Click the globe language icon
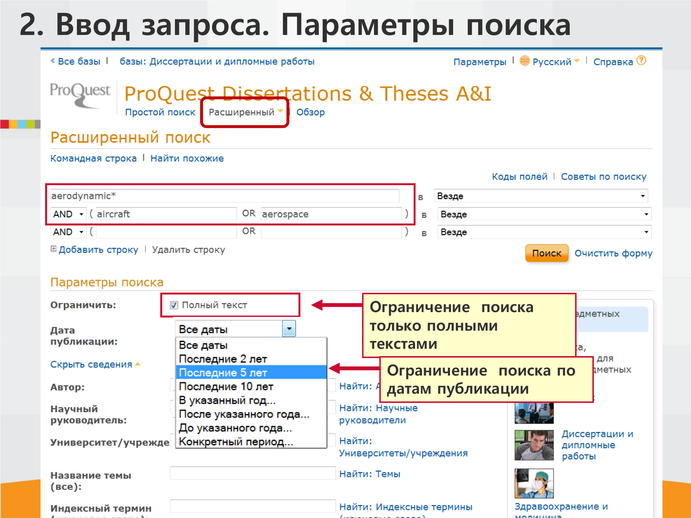The width and height of the screenshot is (691, 518). point(525,61)
